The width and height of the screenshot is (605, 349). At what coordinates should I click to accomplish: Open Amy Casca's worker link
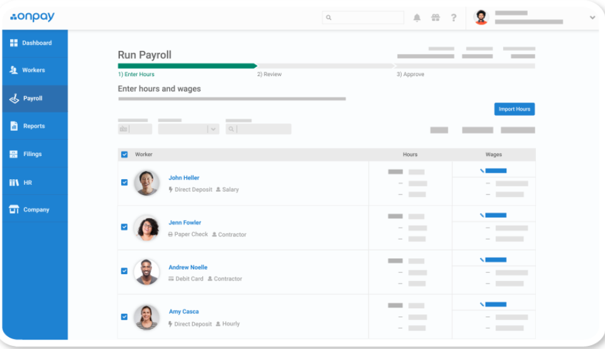tap(183, 311)
